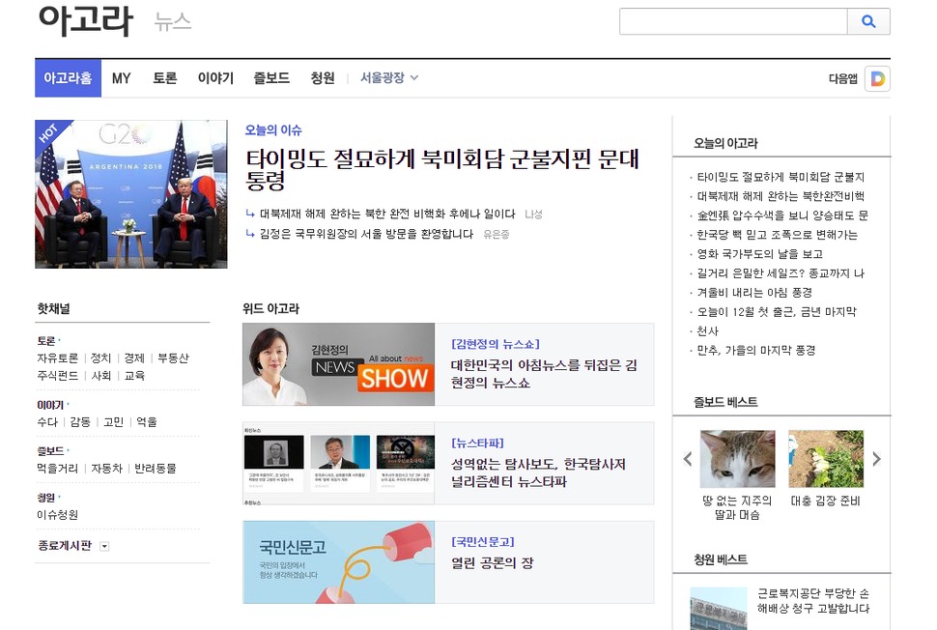Screen dimensions: 937x630
Task: Open the 천사 list item
Action: tap(707, 331)
